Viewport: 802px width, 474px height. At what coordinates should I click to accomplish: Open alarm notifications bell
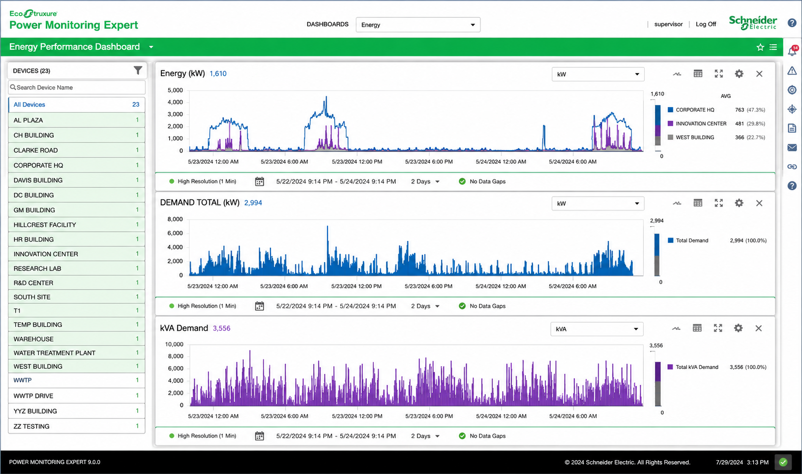pyautogui.click(x=792, y=51)
